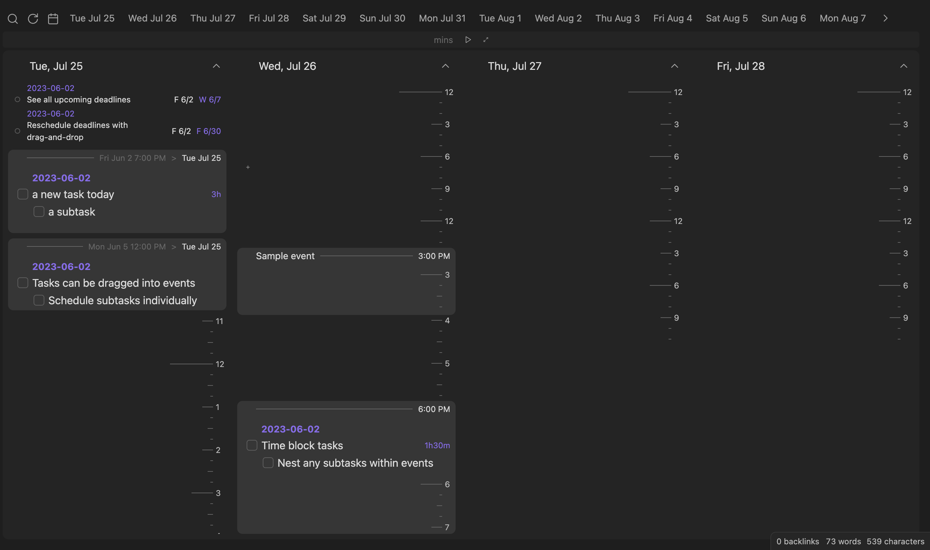Open the calendar date picker icon
The image size is (930, 550).
click(x=53, y=18)
